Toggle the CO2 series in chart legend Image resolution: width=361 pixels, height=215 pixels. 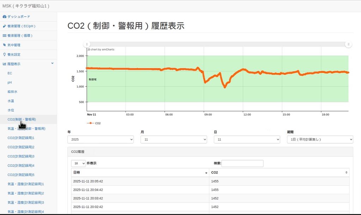tap(94, 123)
